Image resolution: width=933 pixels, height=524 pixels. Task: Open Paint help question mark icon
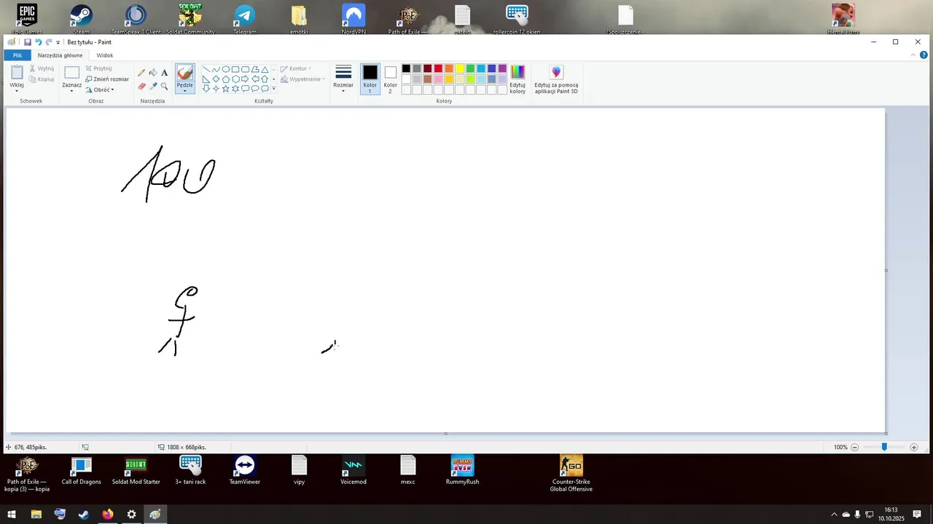(924, 55)
